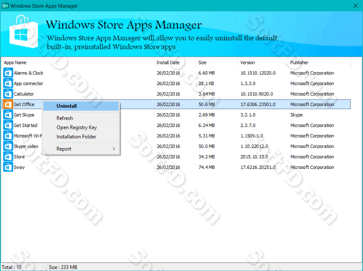Click the 50.0 MB size cell
The image size is (363, 271).
pyautogui.click(x=207, y=146)
